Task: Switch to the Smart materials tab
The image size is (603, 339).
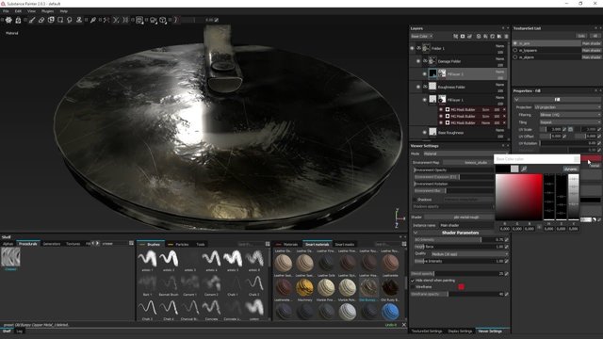Action: tap(317, 245)
